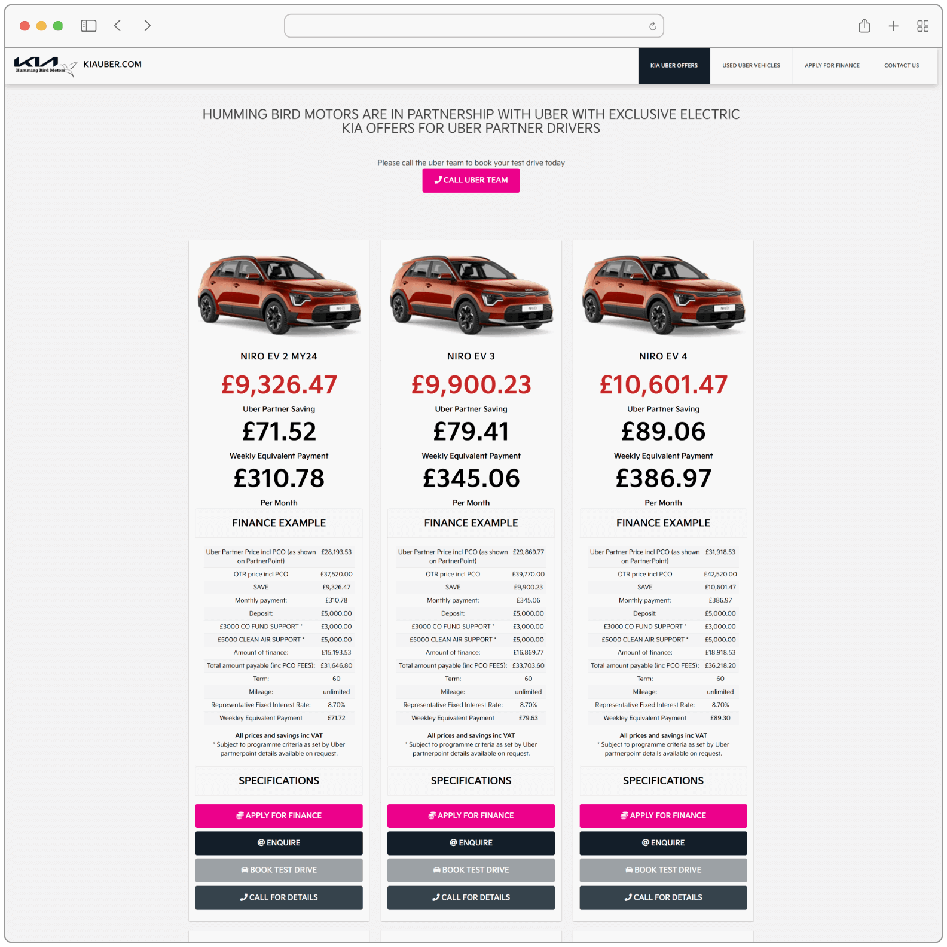Image resolution: width=947 pixels, height=947 pixels.
Task: Select the £16,869.77 amount of finance
Action: 529,653
